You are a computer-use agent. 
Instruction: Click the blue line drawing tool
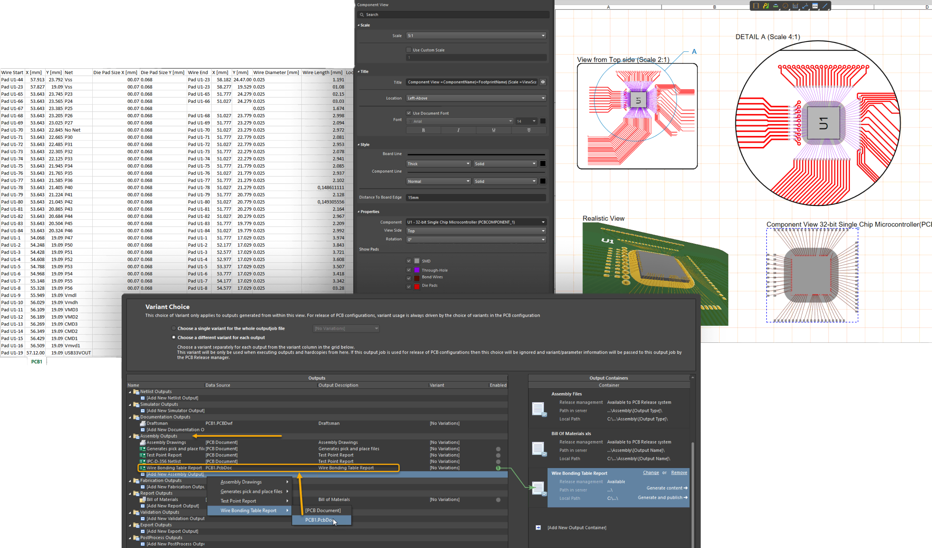825,6
